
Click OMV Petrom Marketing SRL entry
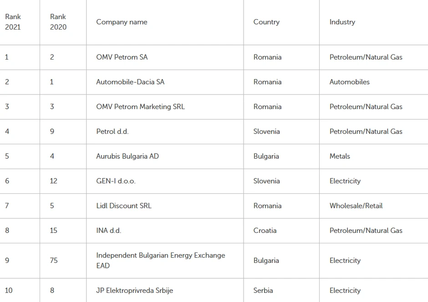click(140, 107)
